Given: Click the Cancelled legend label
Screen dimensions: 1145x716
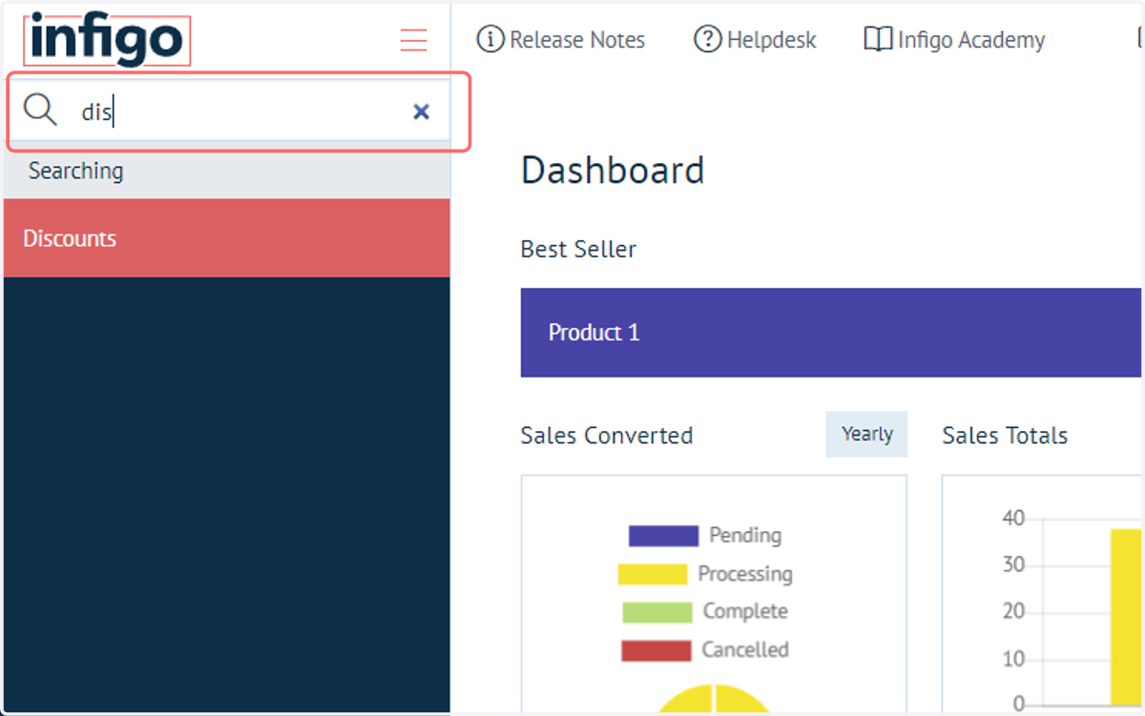Looking at the screenshot, I should [745, 650].
